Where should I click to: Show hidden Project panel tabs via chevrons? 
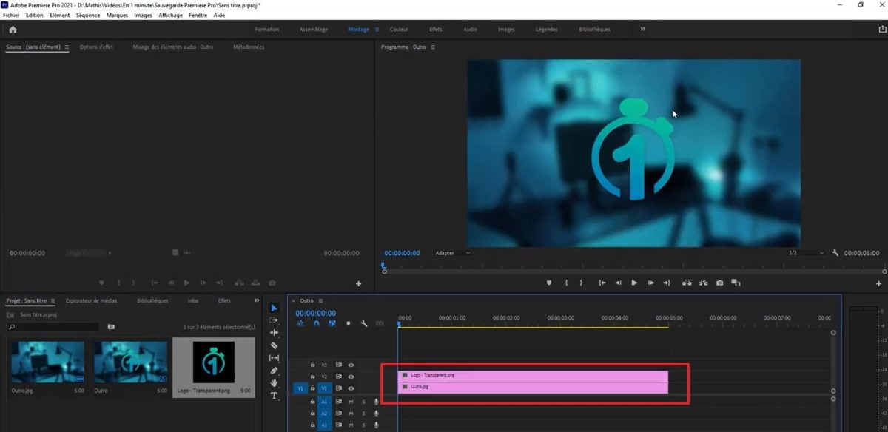coord(257,300)
